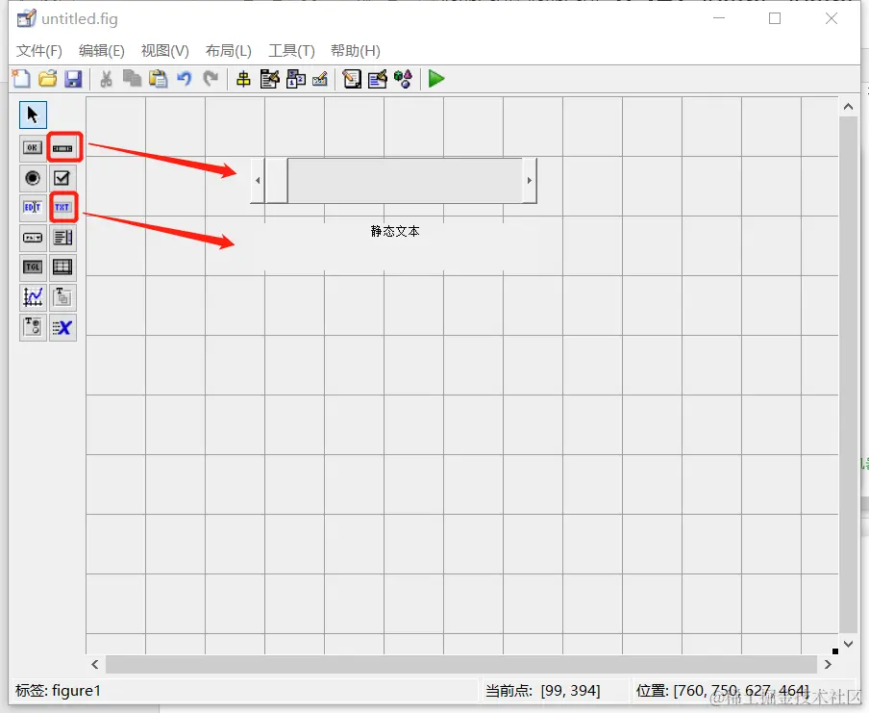Click the New Figure toolbar icon
Screen dimensions: 869x713
point(21,79)
